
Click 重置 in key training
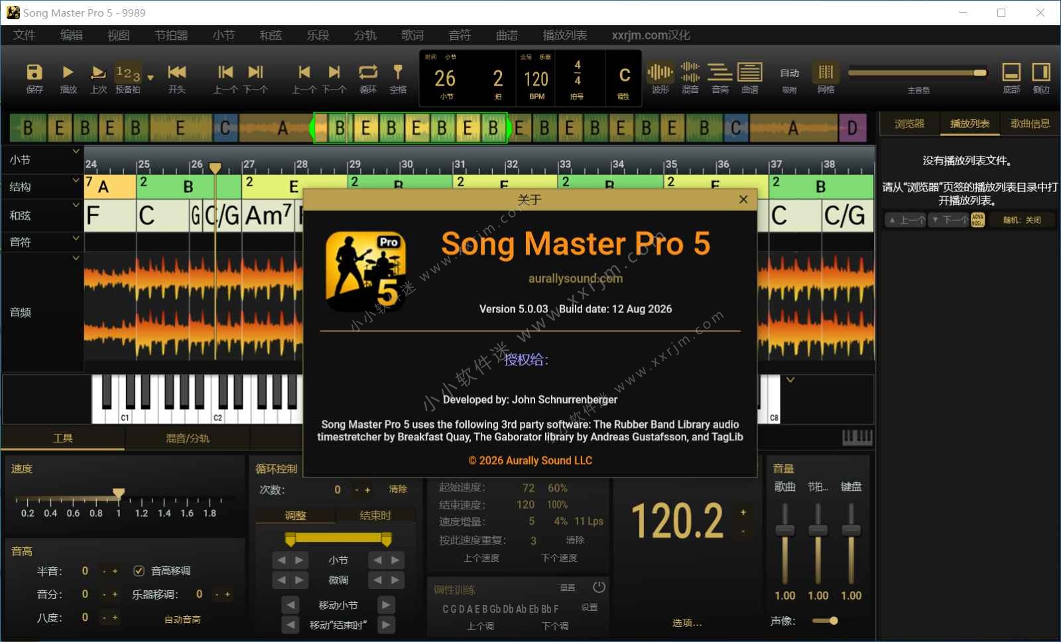tap(568, 588)
